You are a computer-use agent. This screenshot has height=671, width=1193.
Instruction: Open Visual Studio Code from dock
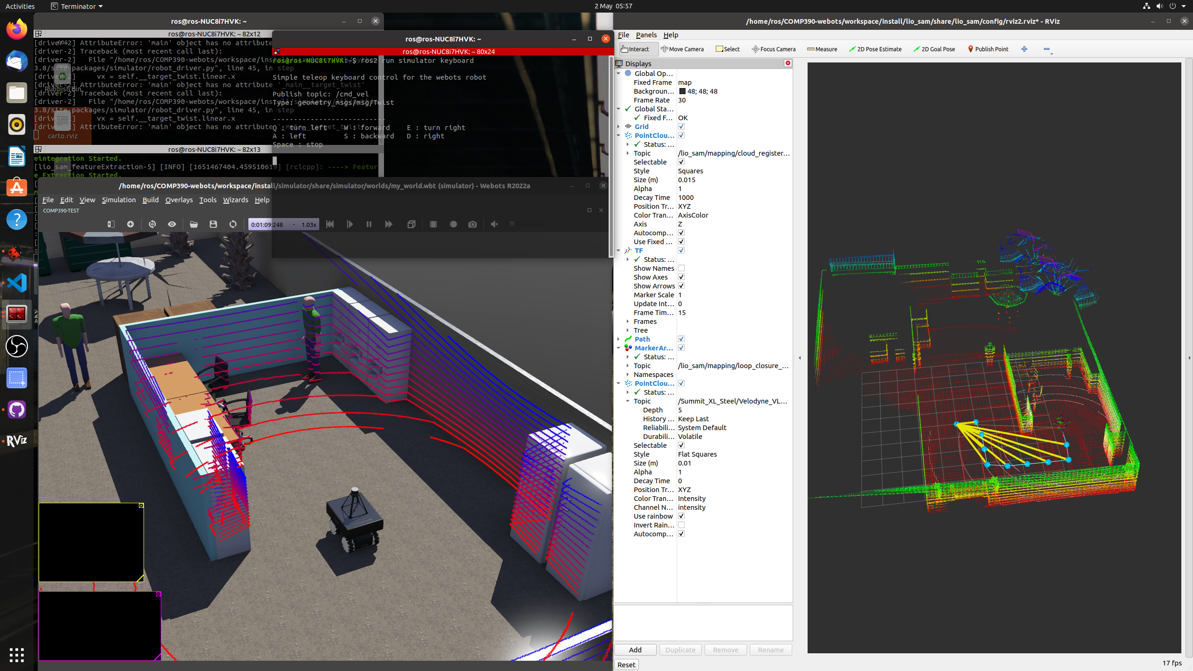pyautogui.click(x=17, y=283)
